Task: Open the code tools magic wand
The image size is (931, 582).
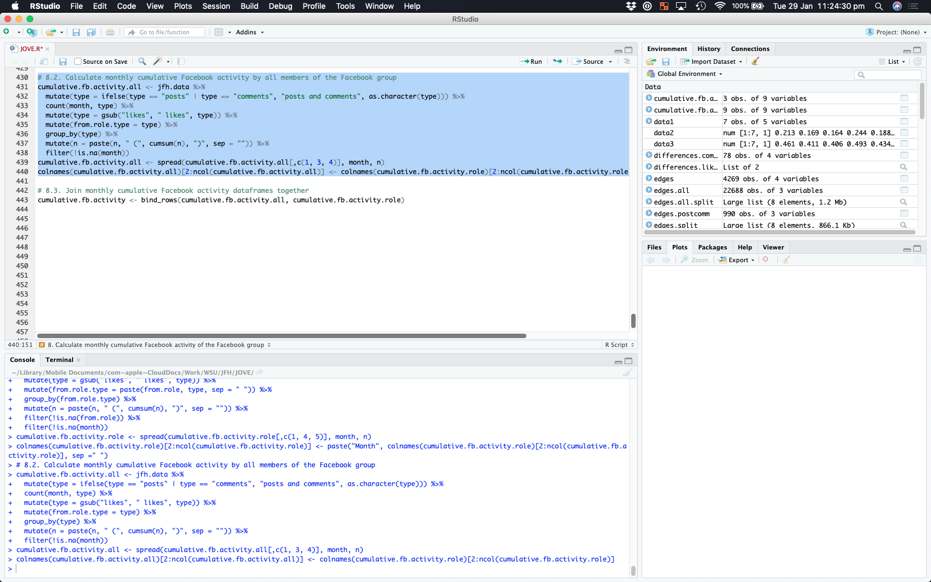Action: [158, 62]
